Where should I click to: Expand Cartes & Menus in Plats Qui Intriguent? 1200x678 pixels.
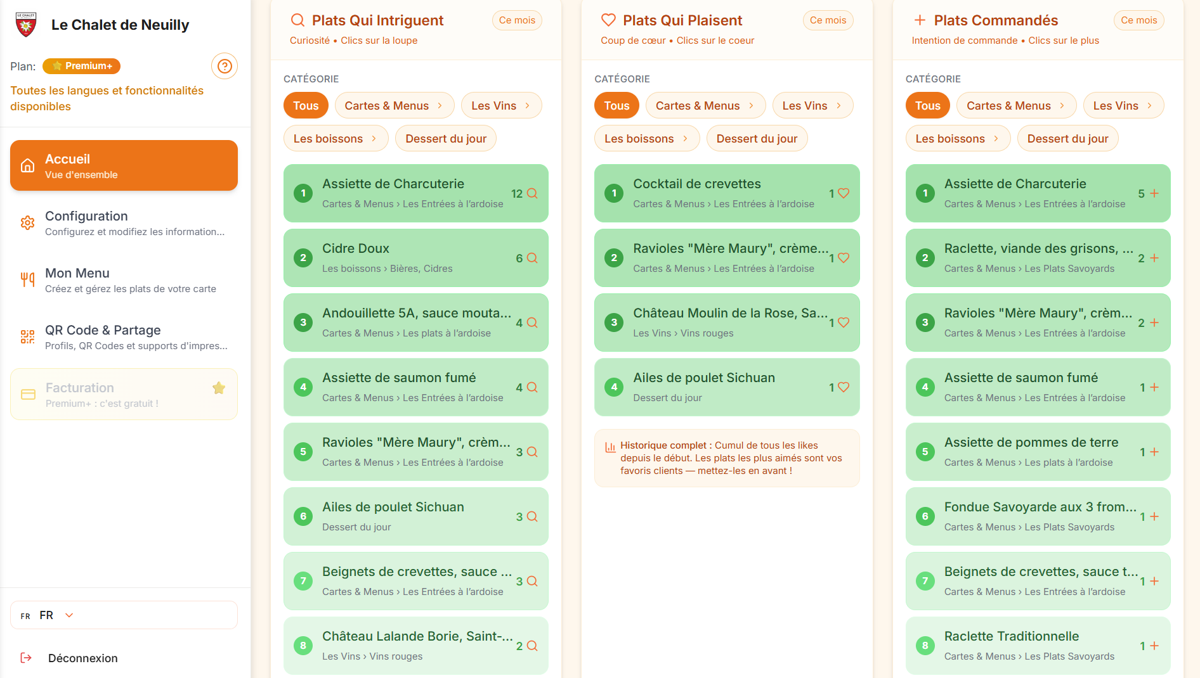(x=395, y=105)
